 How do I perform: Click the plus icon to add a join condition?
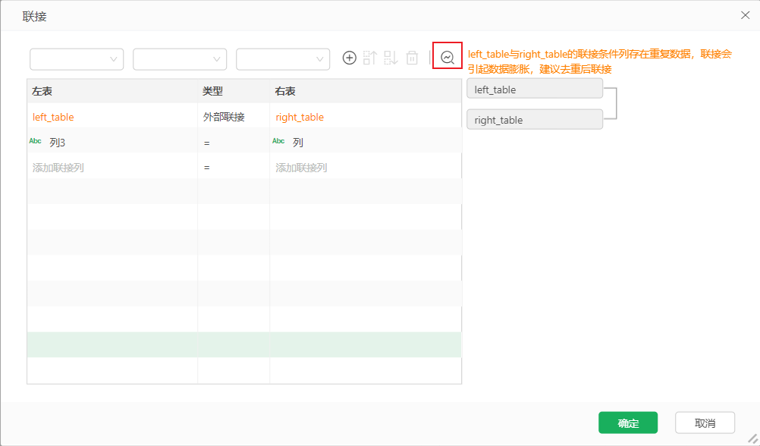click(349, 57)
